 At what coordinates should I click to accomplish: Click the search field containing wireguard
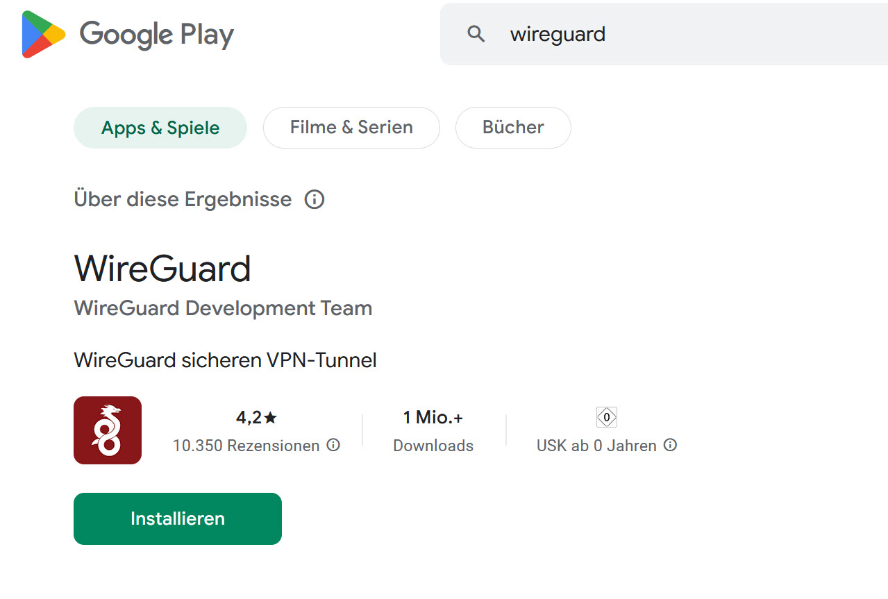pyautogui.click(x=664, y=34)
